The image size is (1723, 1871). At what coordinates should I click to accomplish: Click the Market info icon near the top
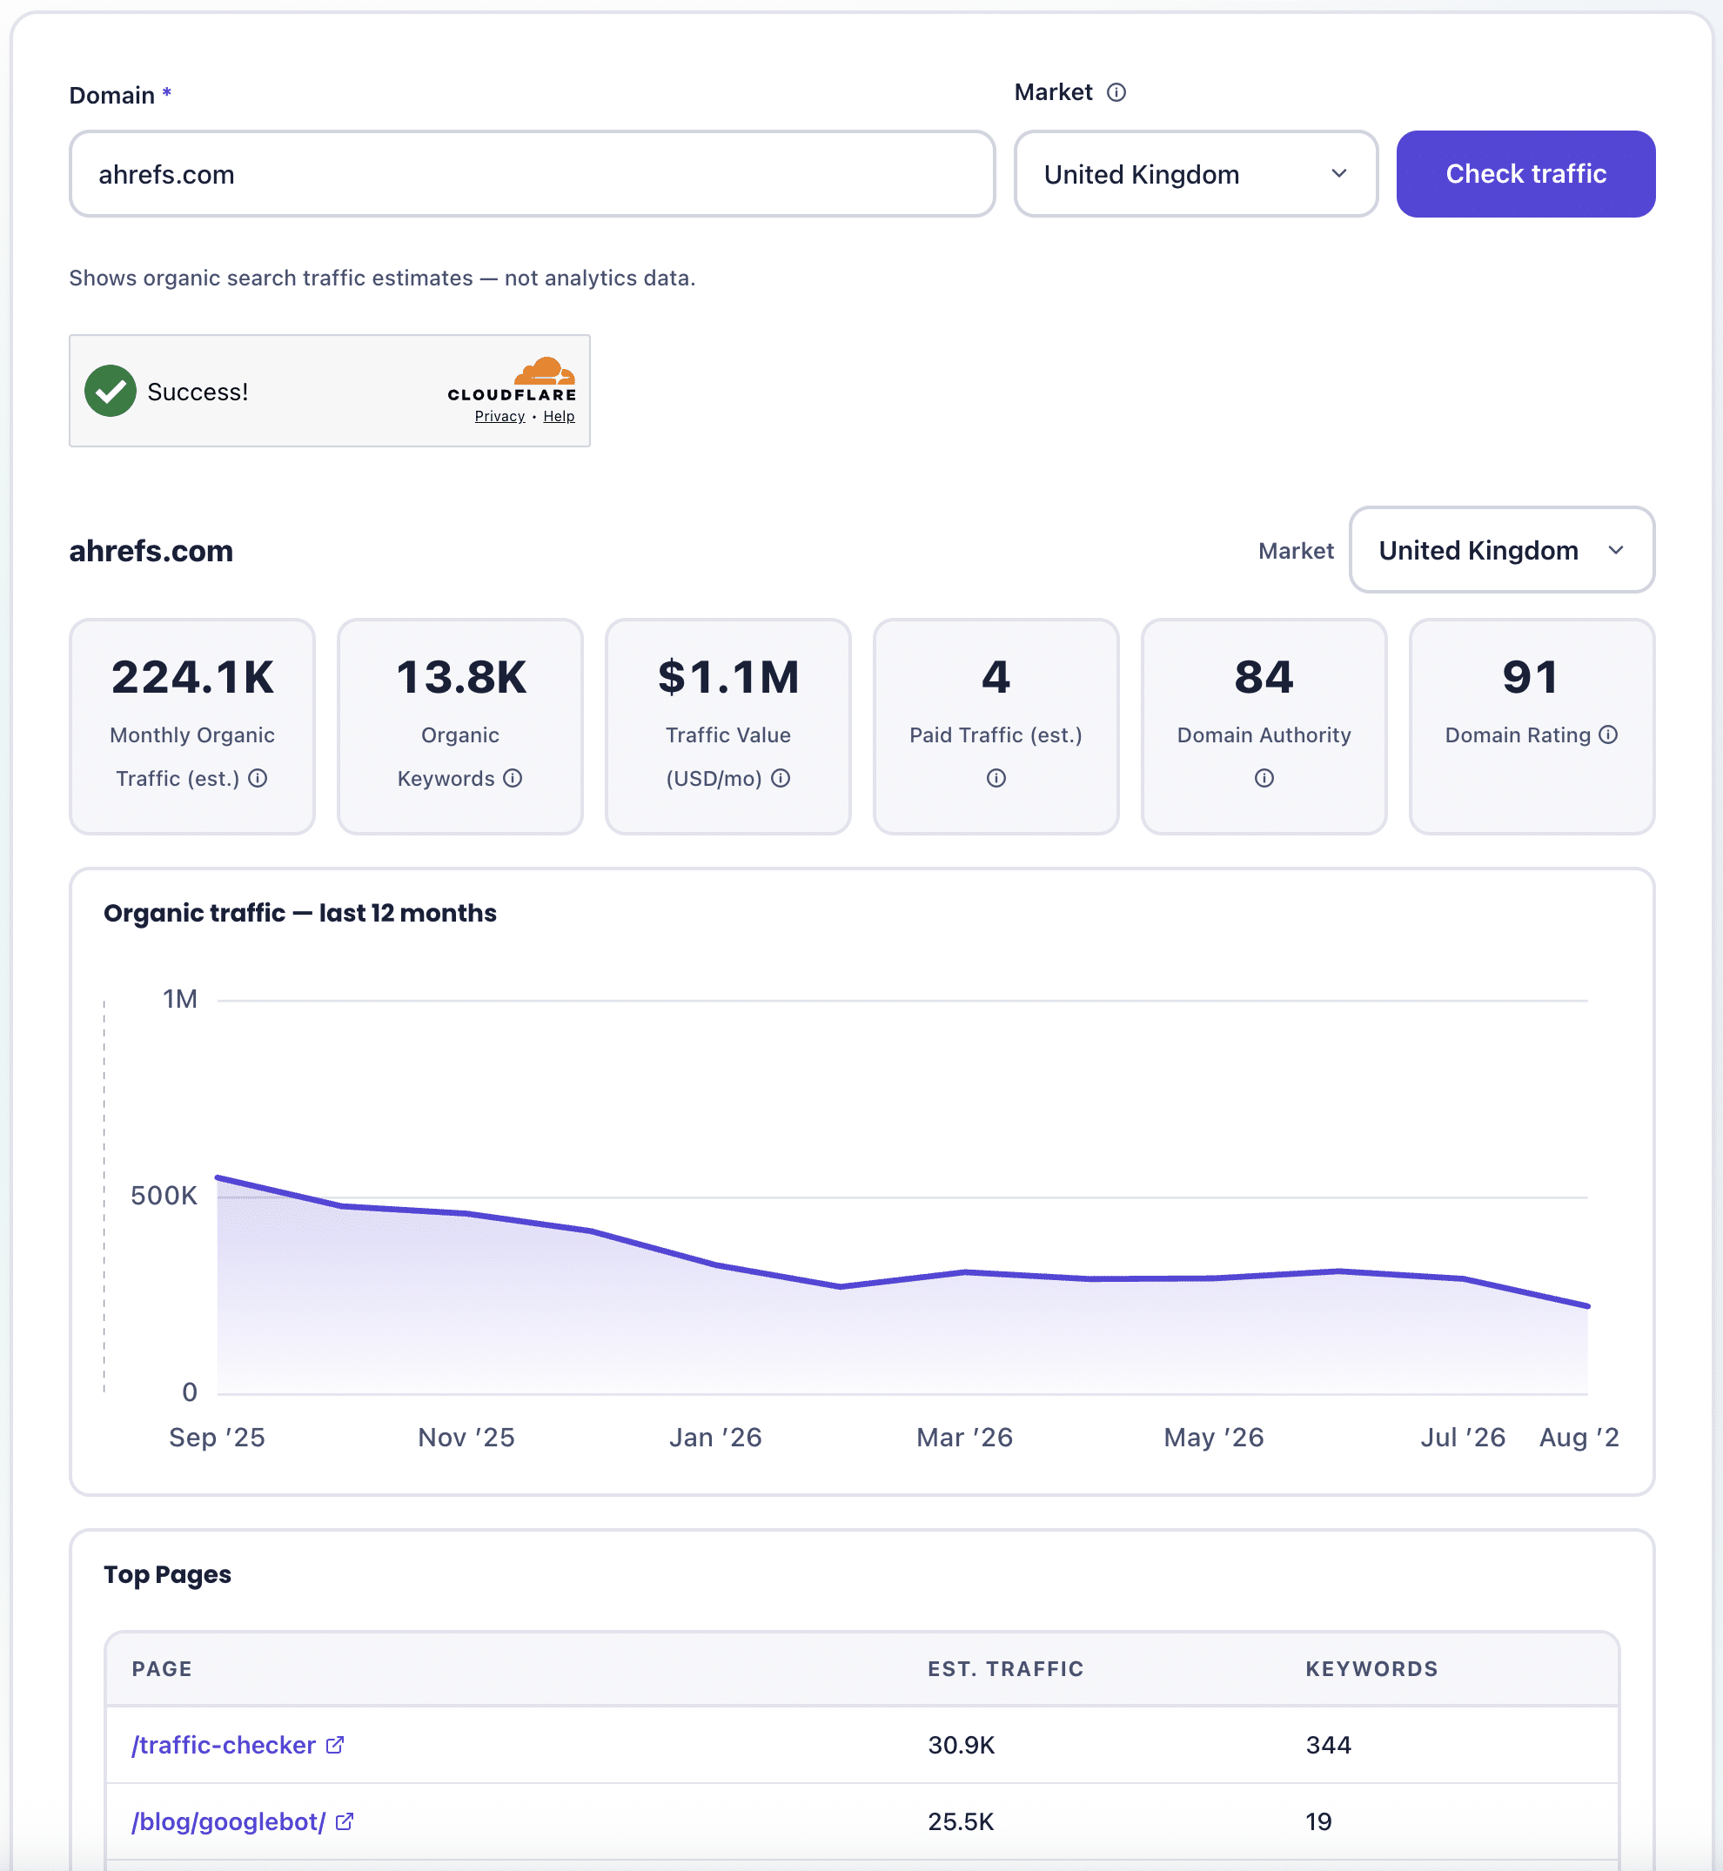click(x=1116, y=92)
